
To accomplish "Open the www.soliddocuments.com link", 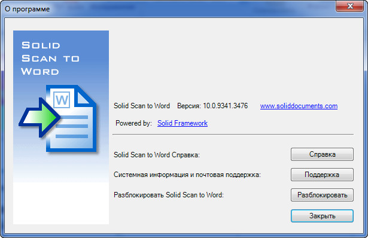I will (x=299, y=106).
